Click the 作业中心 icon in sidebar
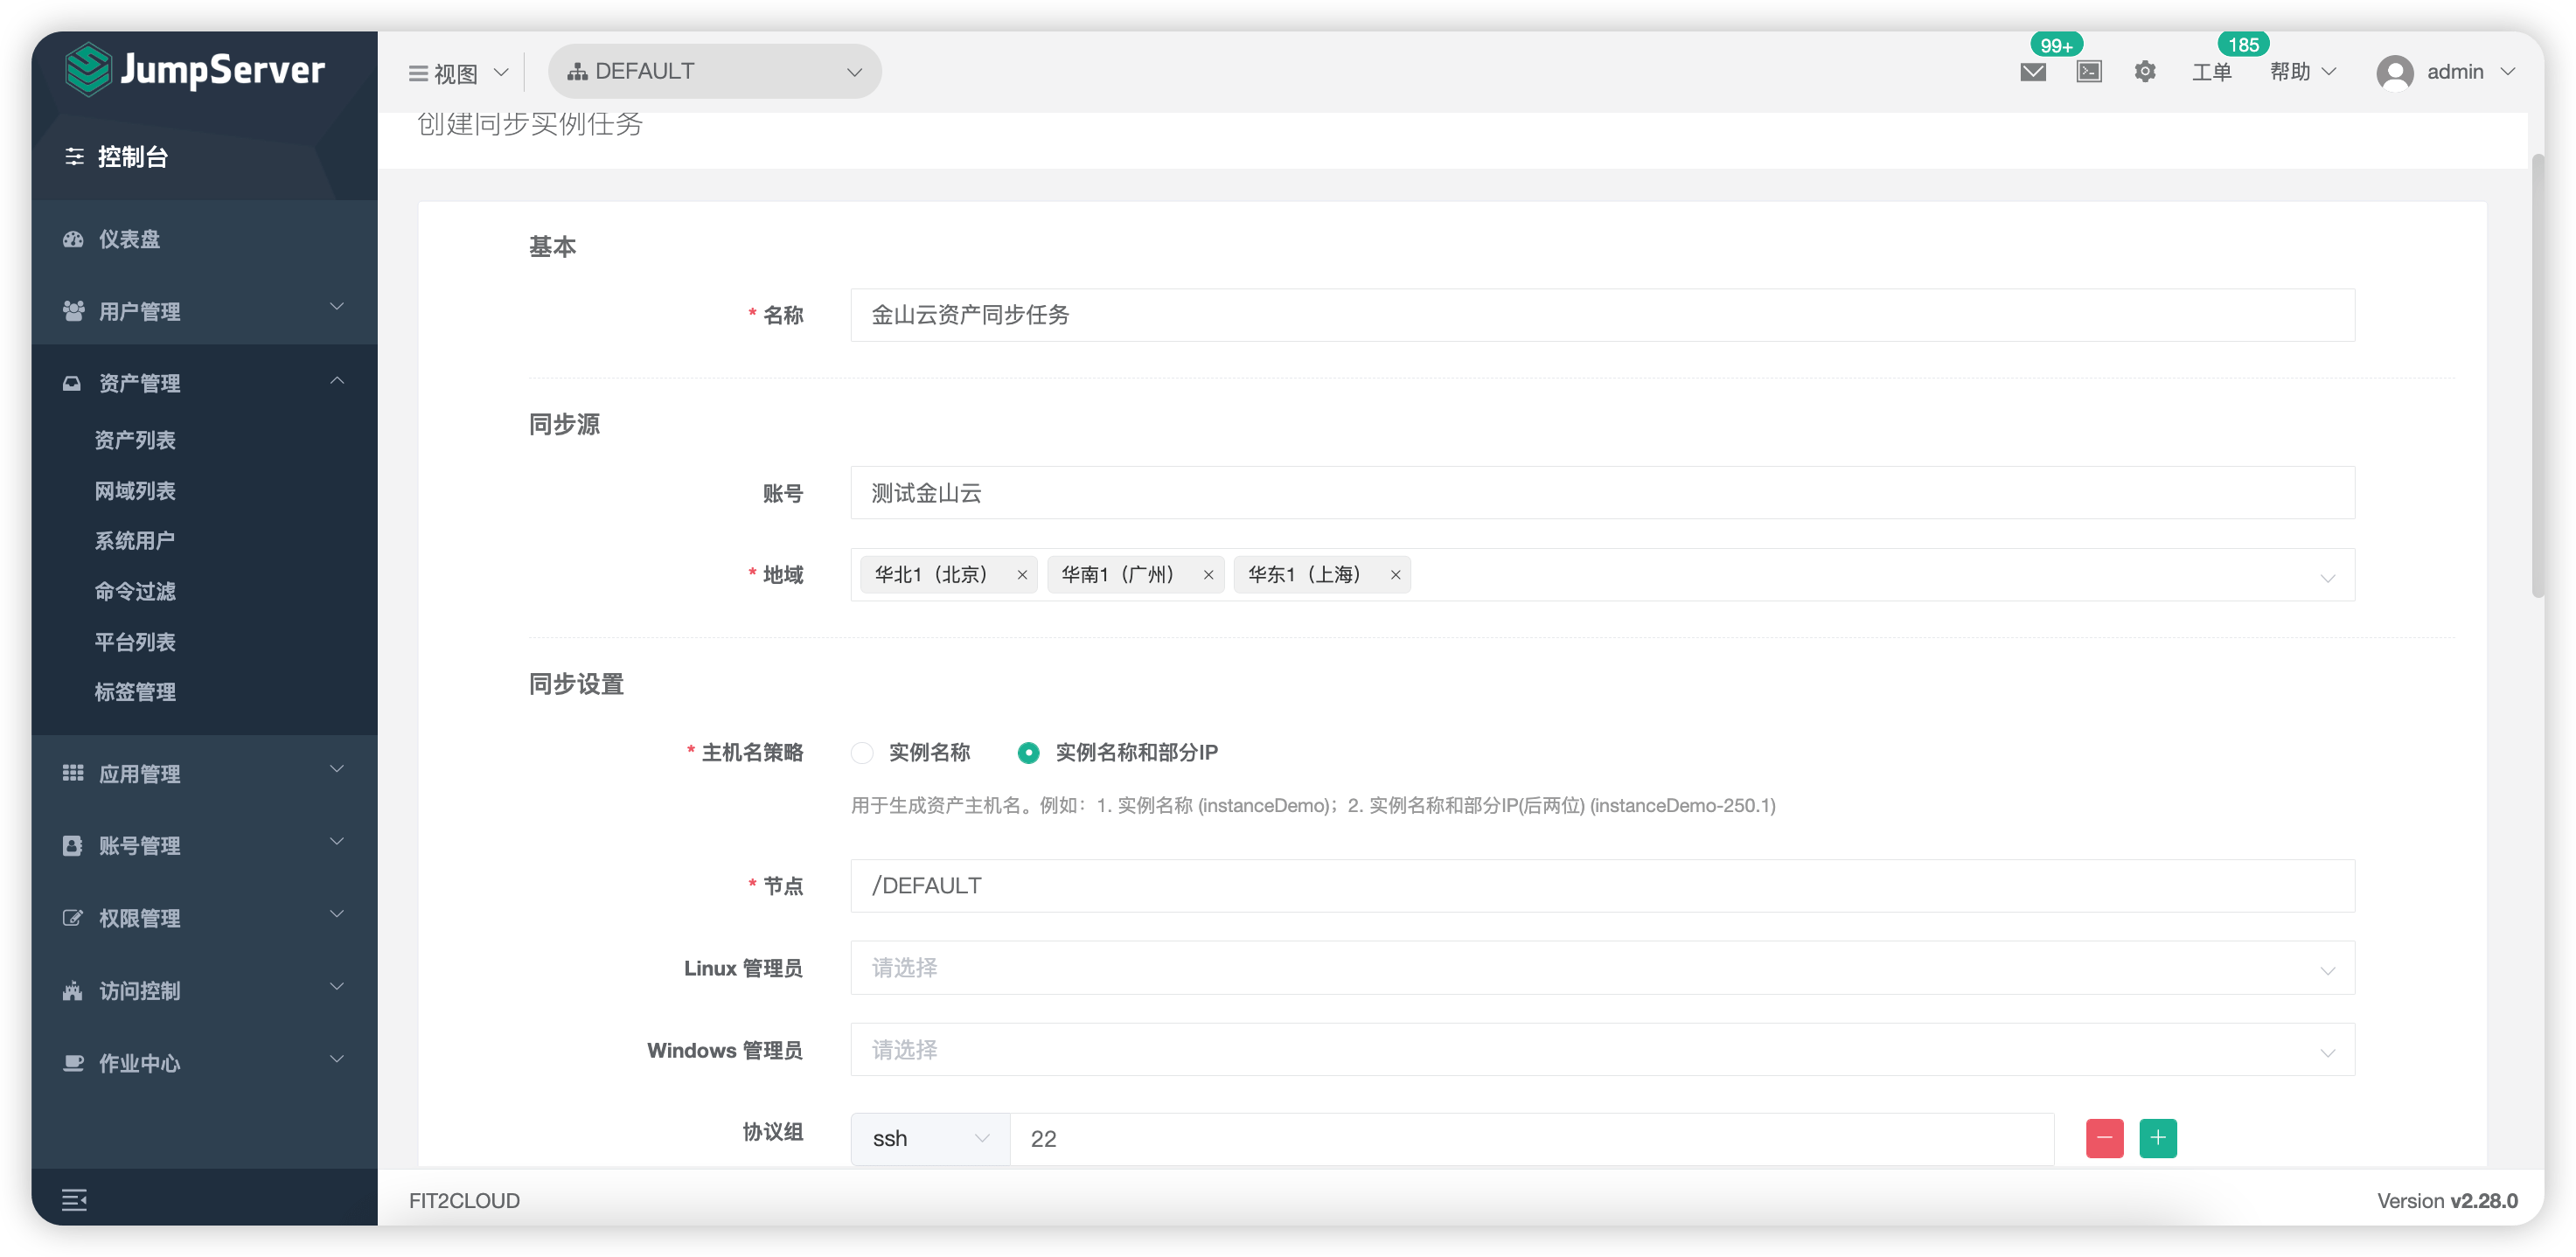The height and width of the screenshot is (1257, 2576). [x=73, y=1063]
